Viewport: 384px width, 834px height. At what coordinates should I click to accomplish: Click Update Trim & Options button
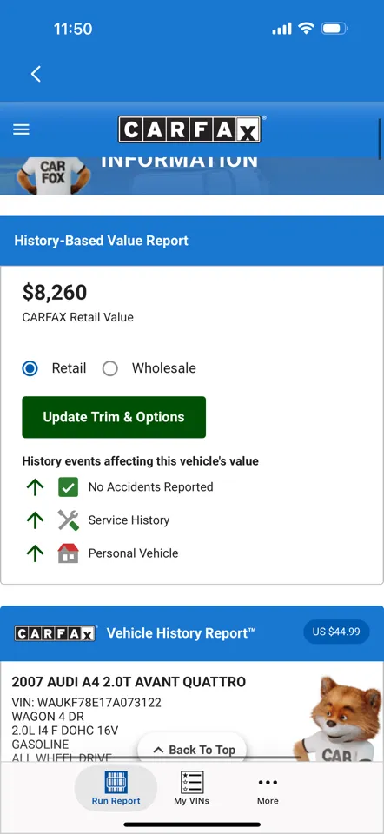114,417
